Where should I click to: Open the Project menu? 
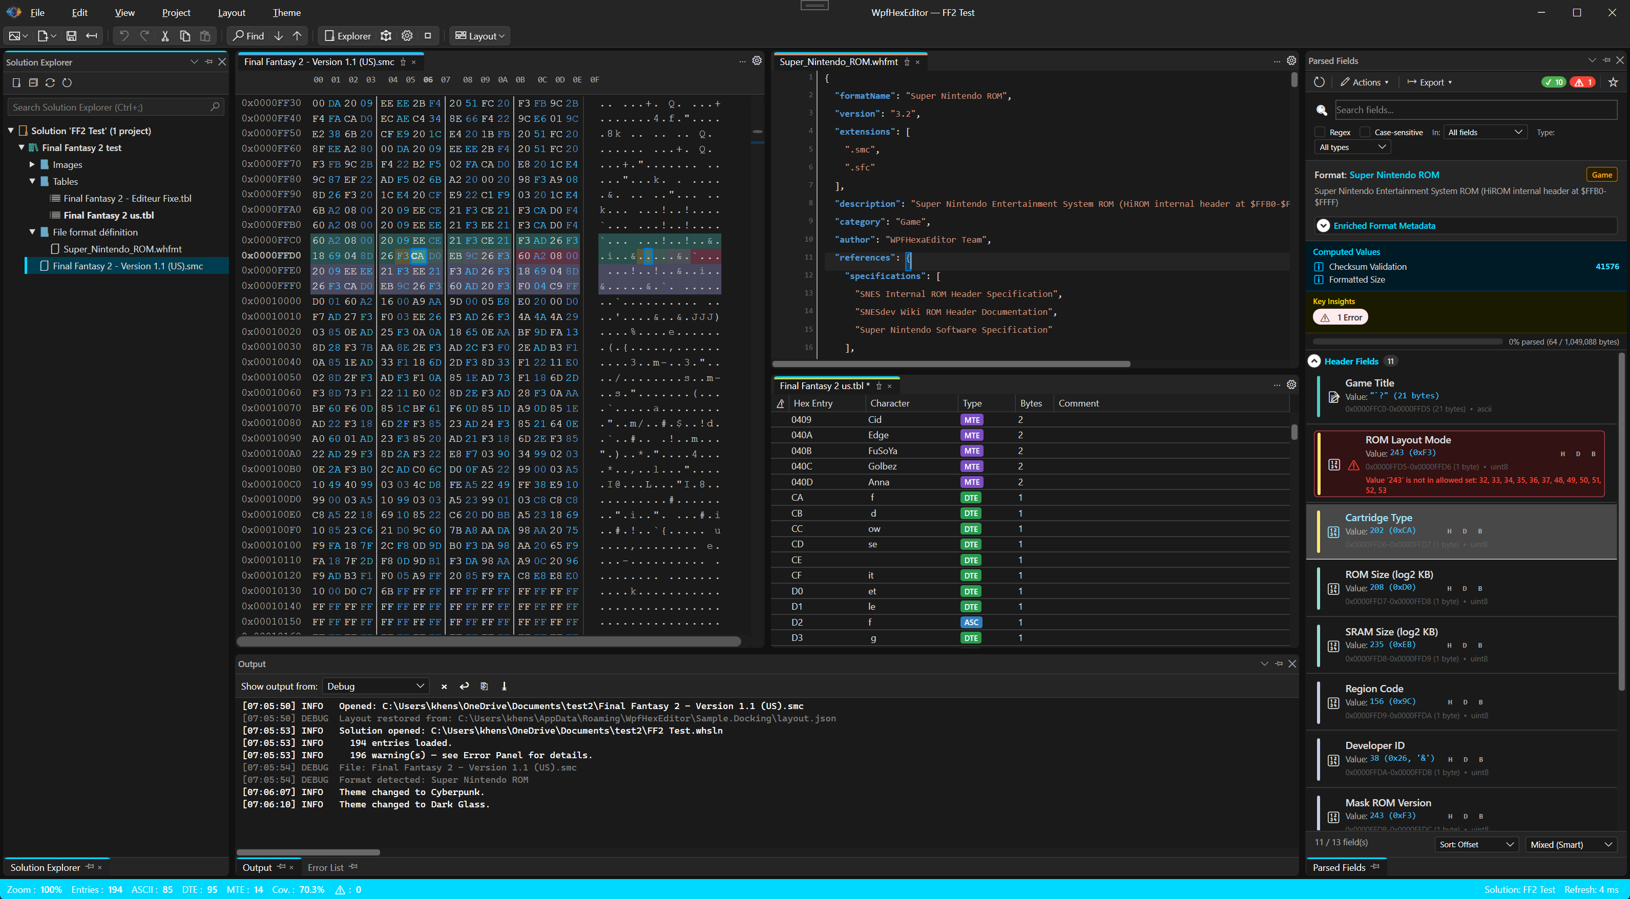(x=176, y=13)
